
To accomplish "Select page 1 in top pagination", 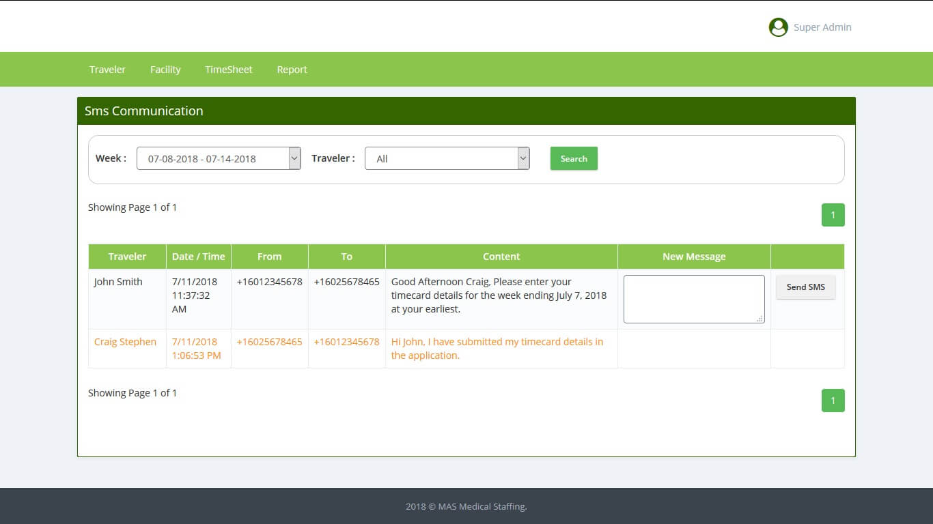I will click(833, 215).
